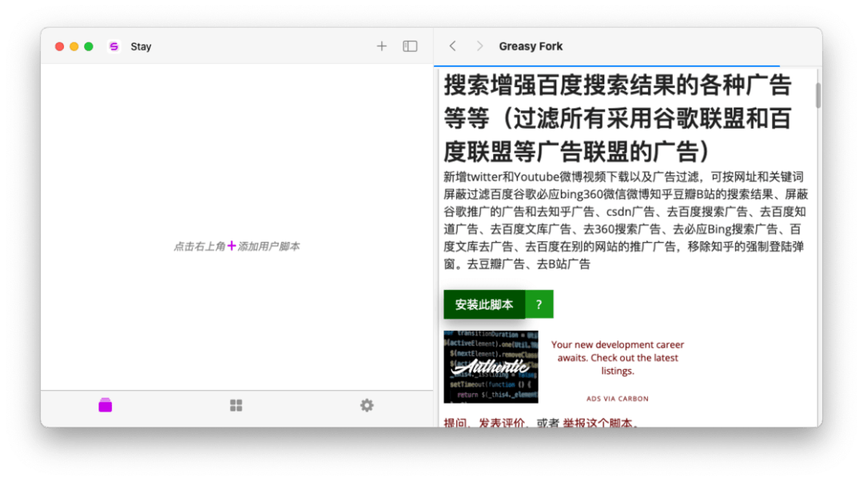The width and height of the screenshot is (863, 481).
Task: Click the Greasy Fork page title
Action: [531, 46]
